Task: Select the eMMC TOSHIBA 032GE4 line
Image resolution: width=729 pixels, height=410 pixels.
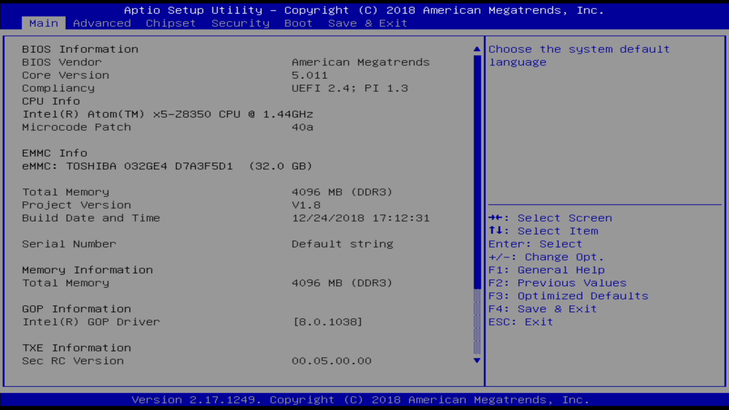Action: 167,166
